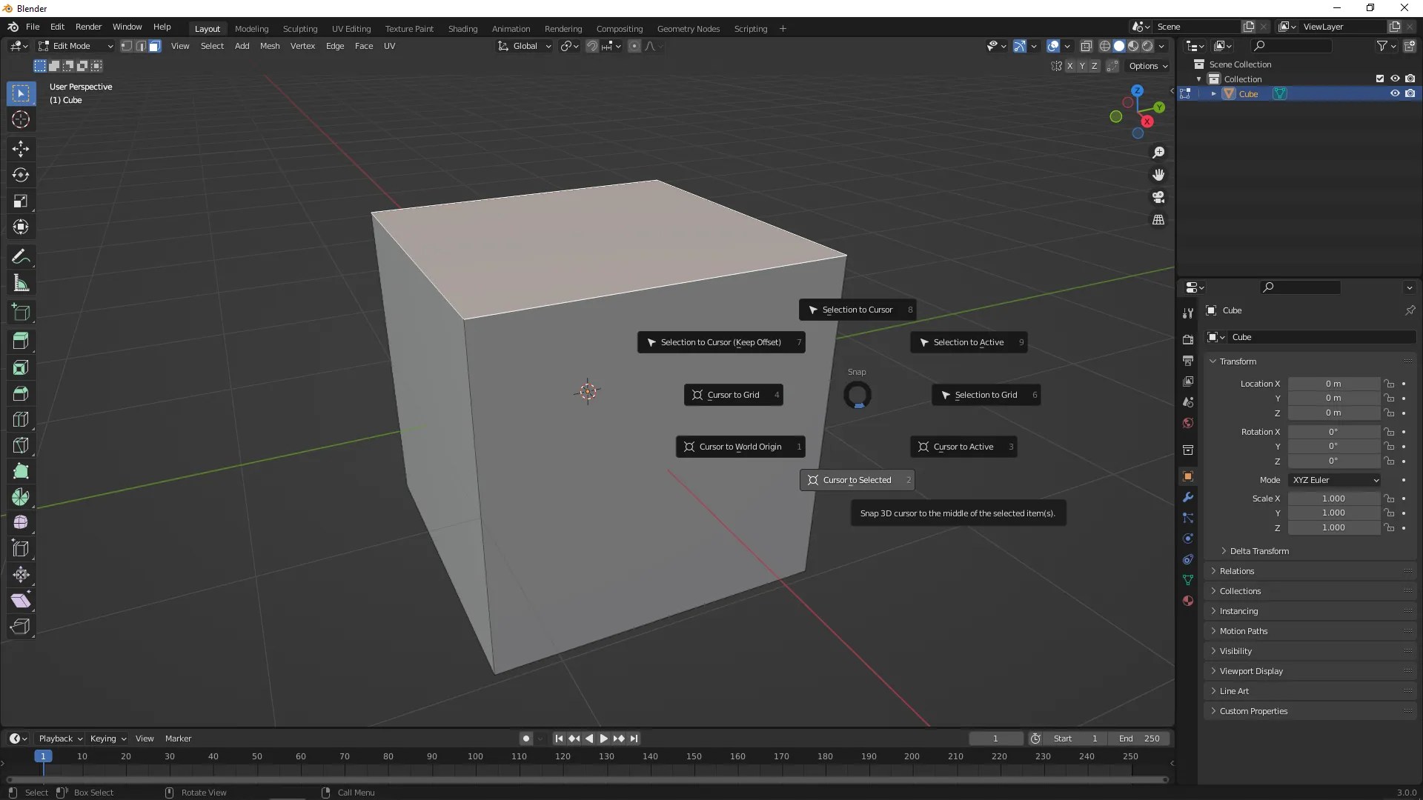The width and height of the screenshot is (1423, 800).
Task: Switch to the Sculpting workspace tab
Action: [299, 29]
